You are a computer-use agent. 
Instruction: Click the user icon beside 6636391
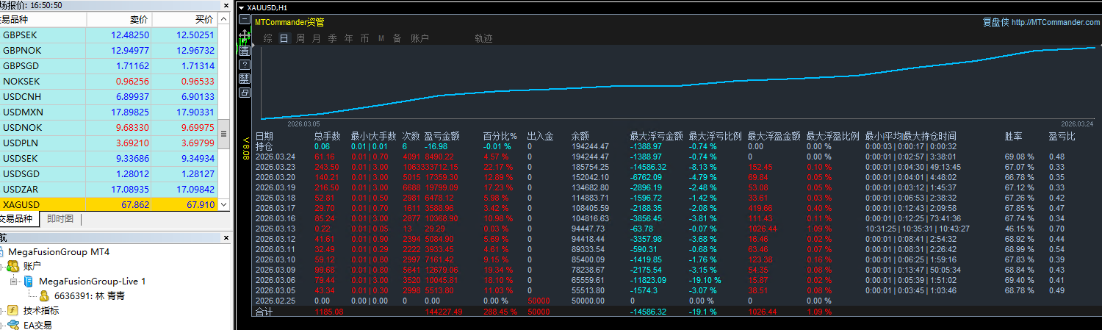pyautogui.click(x=44, y=295)
